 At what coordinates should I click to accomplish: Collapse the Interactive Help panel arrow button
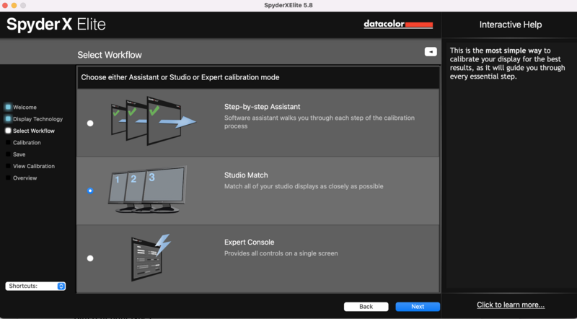coord(431,52)
